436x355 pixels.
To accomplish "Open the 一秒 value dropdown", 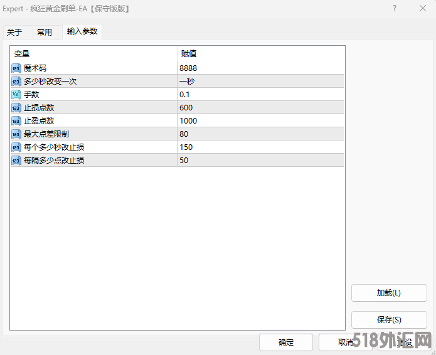I will tap(260, 82).
